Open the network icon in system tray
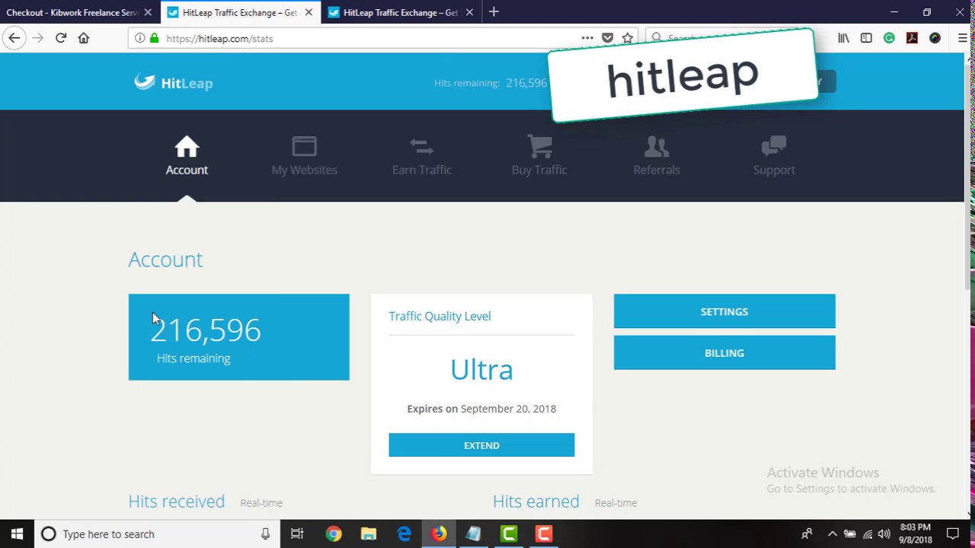 click(x=868, y=534)
